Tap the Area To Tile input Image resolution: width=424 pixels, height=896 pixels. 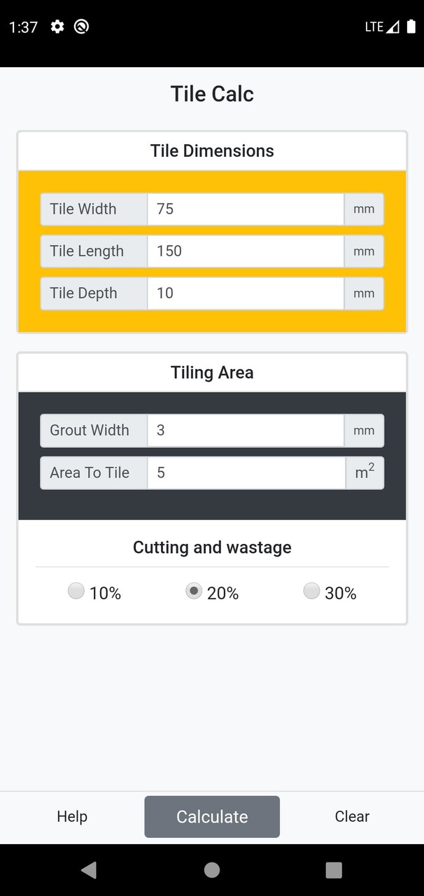click(245, 472)
